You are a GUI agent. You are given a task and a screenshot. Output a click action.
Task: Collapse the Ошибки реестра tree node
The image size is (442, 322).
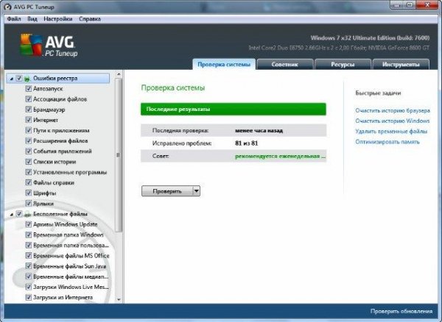12,79
